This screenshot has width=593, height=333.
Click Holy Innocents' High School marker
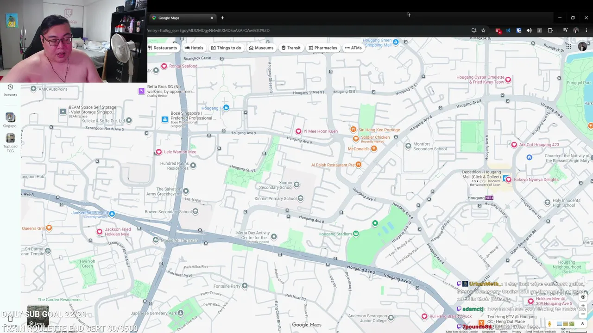[547, 203]
